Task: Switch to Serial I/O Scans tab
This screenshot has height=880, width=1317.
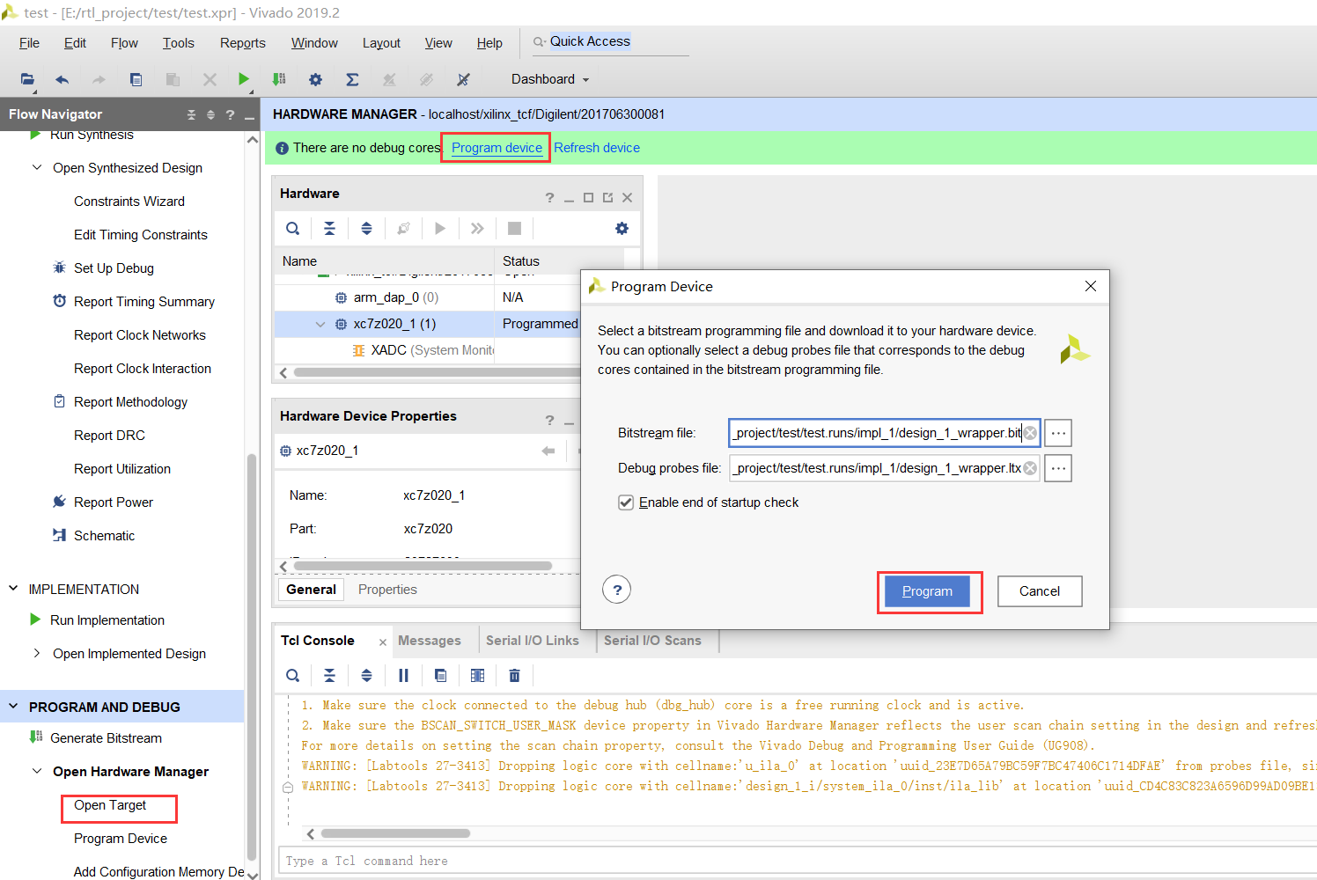Action: (x=652, y=641)
